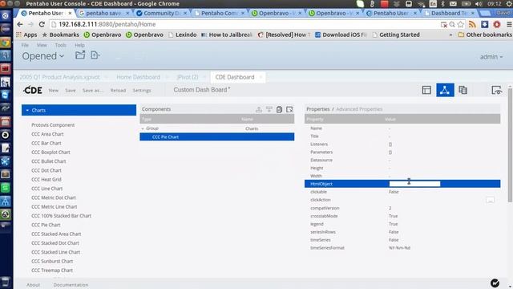Open the Chrome hamburger menu
Screen dimensions: 513x289
coord(509,24)
